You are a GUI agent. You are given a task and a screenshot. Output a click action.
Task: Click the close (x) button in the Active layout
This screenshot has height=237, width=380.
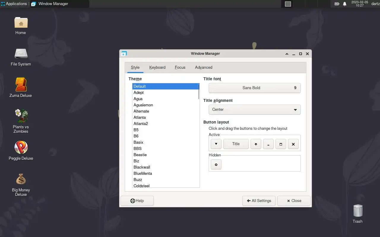point(293,144)
